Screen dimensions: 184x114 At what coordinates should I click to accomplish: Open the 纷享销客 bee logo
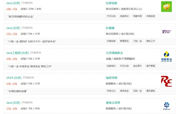click(166, 7)
